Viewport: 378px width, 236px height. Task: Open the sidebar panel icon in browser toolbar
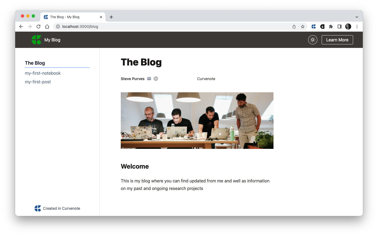(340, 26)
